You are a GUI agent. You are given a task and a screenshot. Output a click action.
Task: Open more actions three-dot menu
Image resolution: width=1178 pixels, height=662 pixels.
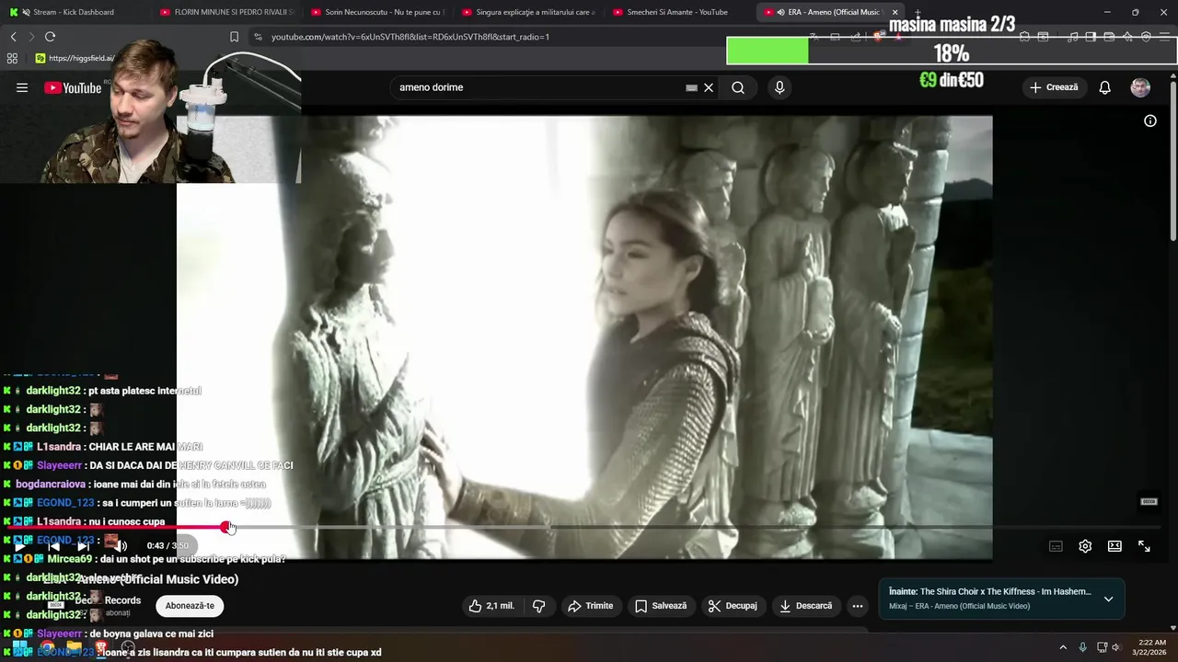coord(858,606)
